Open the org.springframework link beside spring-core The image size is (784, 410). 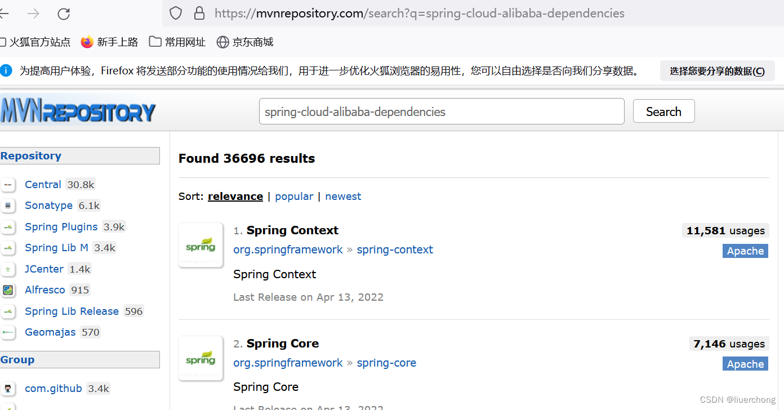pos(288,363)
